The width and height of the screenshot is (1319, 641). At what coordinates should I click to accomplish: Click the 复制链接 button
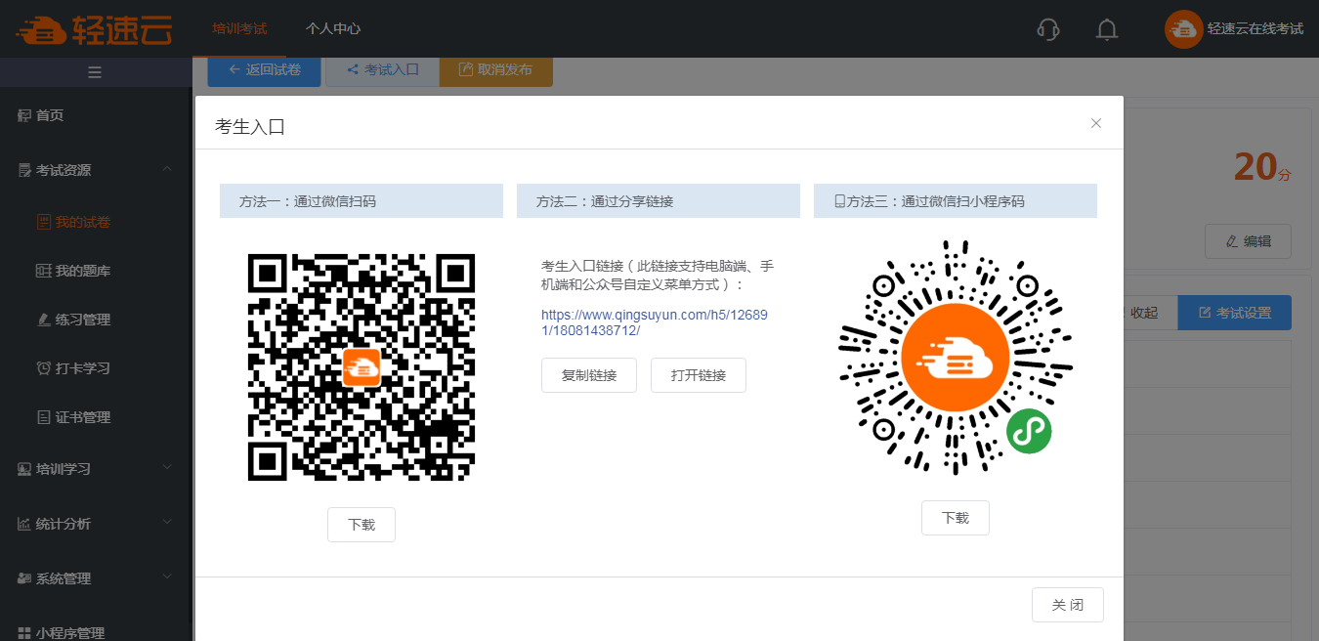coord(589,375)
